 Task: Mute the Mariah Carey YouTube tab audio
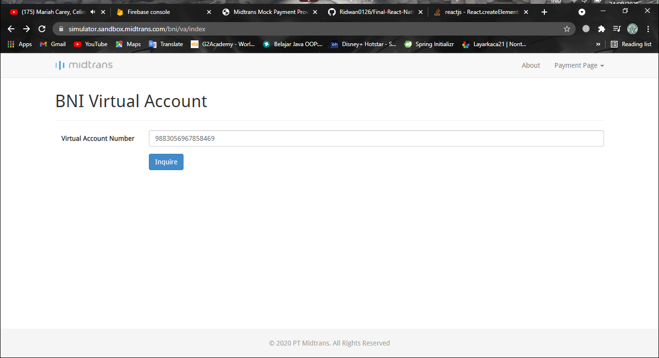(x=92, y=12)
